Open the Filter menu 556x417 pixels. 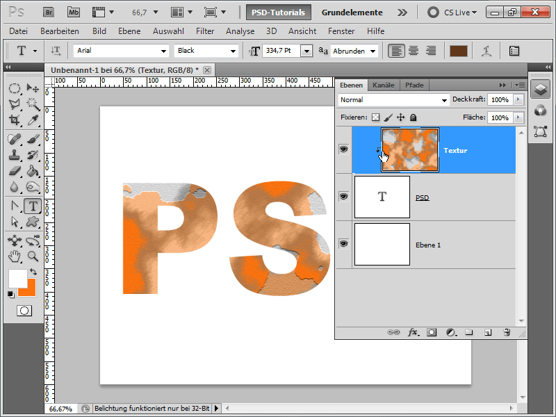tap(205, 31)
